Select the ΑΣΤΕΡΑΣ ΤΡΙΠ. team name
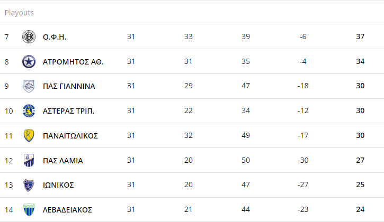The image size is (384, 222). (x=68, y=111)
